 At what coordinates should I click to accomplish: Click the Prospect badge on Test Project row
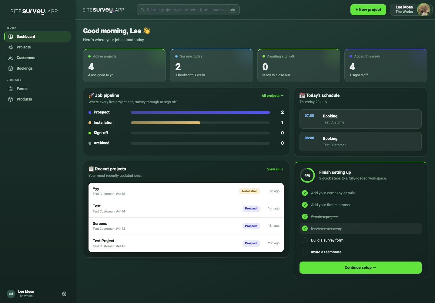(x=251, y=243)
